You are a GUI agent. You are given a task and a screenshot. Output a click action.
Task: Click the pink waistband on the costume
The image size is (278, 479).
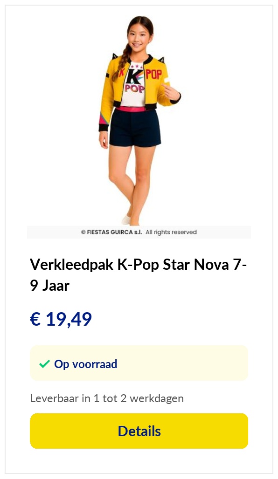(x=131, y=109)
